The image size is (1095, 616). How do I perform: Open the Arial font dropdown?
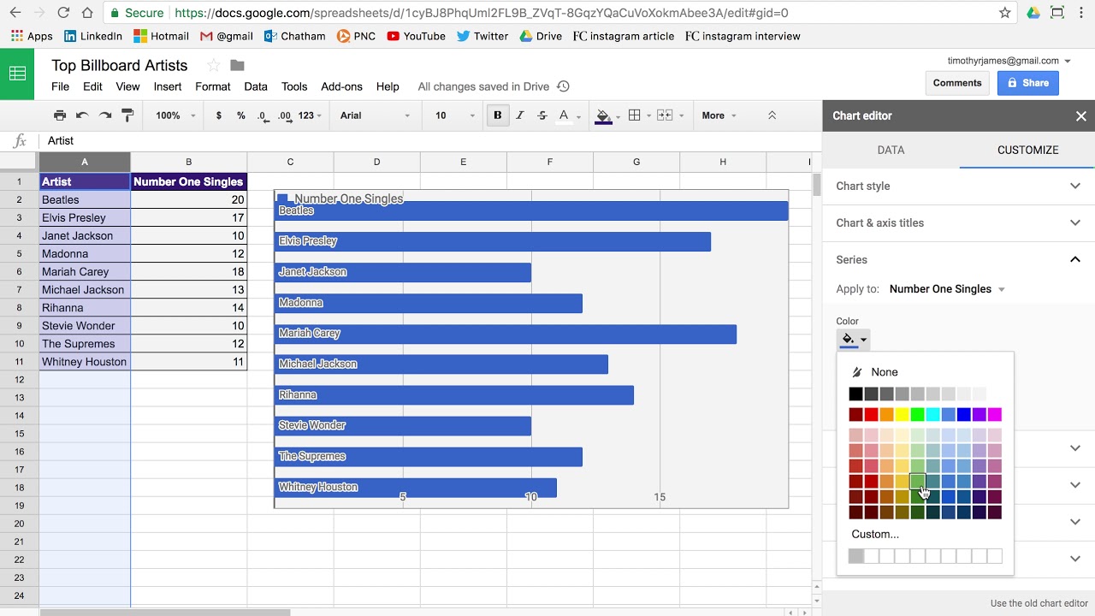[x=373, y=115]
